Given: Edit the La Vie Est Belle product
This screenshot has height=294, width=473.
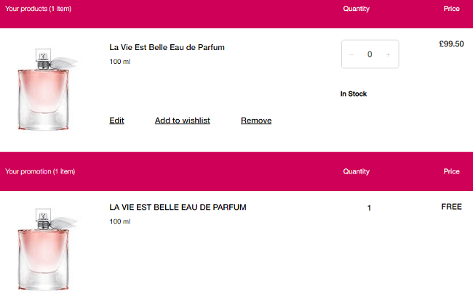Looking at the screenshot, I should [x=116, y=121].
